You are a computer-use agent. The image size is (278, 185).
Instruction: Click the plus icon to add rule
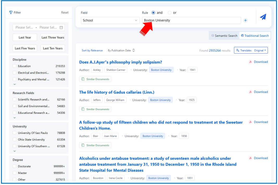(x=245, y=21)
